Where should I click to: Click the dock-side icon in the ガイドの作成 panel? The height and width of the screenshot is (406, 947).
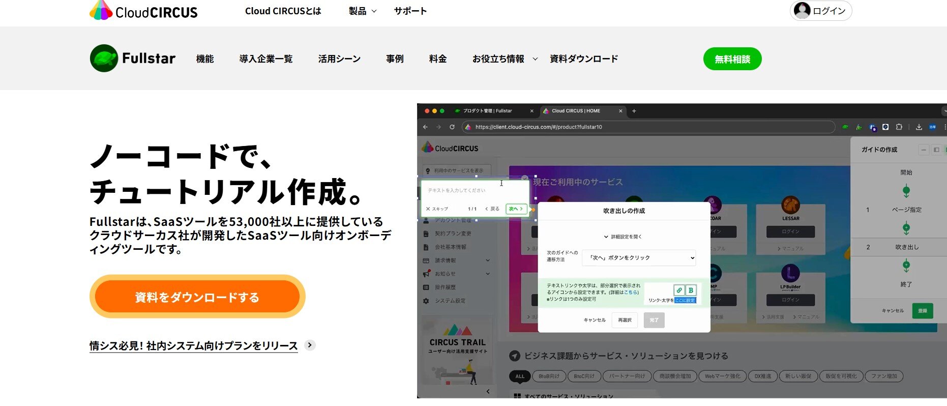tap(936, 150)
